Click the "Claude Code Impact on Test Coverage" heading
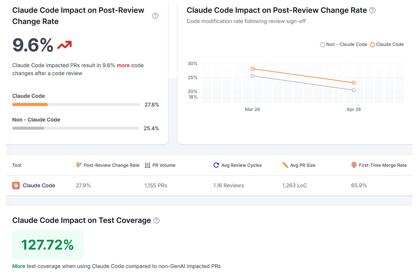Screen dimensions: 419x276 point(82,220)
